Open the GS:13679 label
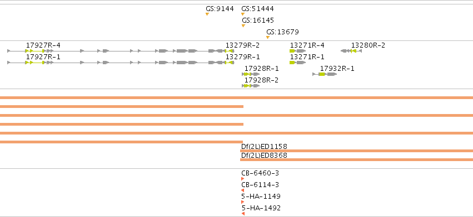Screen dimensions: 473x217 283,32
